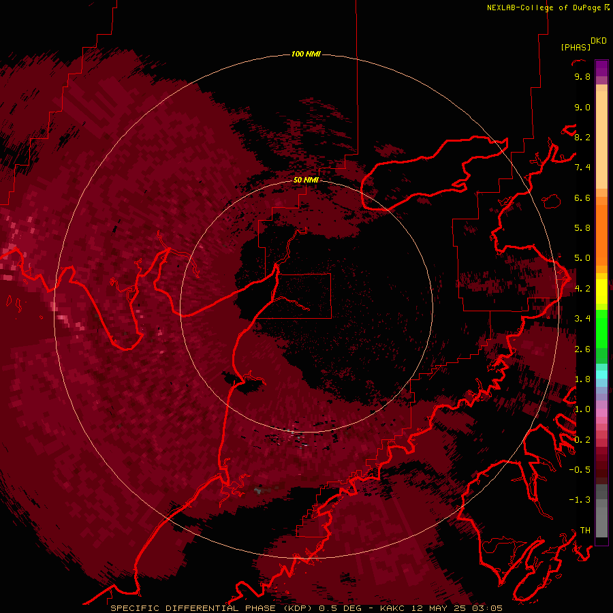The width and height of the screenshot is (613, 613).
Task: Click the -1.3 legend value
Action: click(580, 500)
